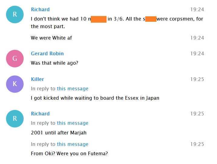
Task: Follow 'this message' link in Killer's reply
Action: 73,88
